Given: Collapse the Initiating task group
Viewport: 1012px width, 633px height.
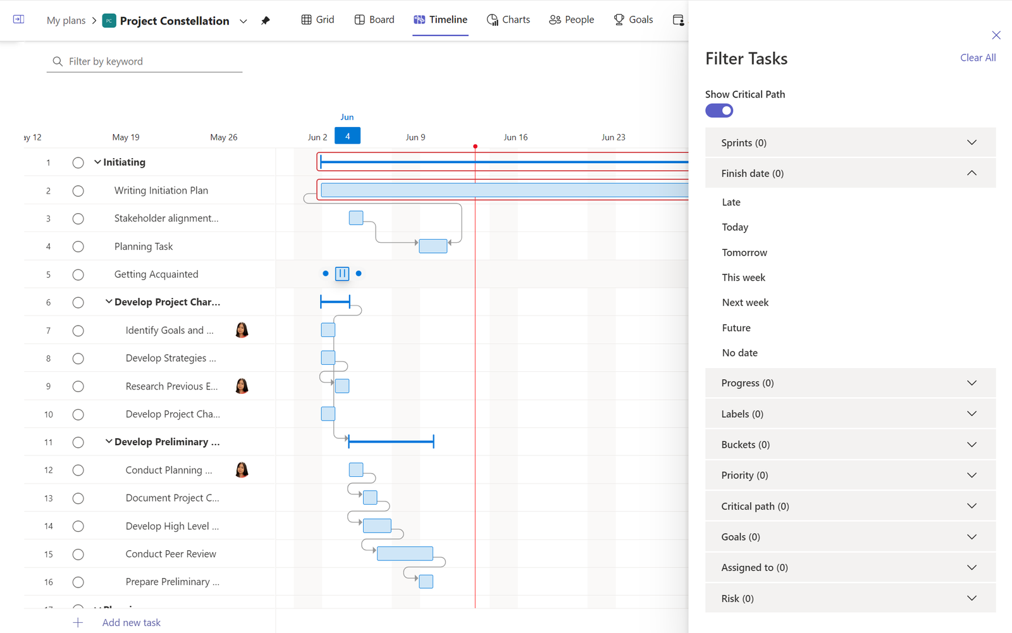Looking at the screenshot, I should [x=97, y=163].
